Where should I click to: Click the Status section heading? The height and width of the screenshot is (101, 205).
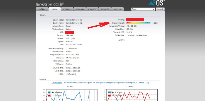click(x=43, y=15)
